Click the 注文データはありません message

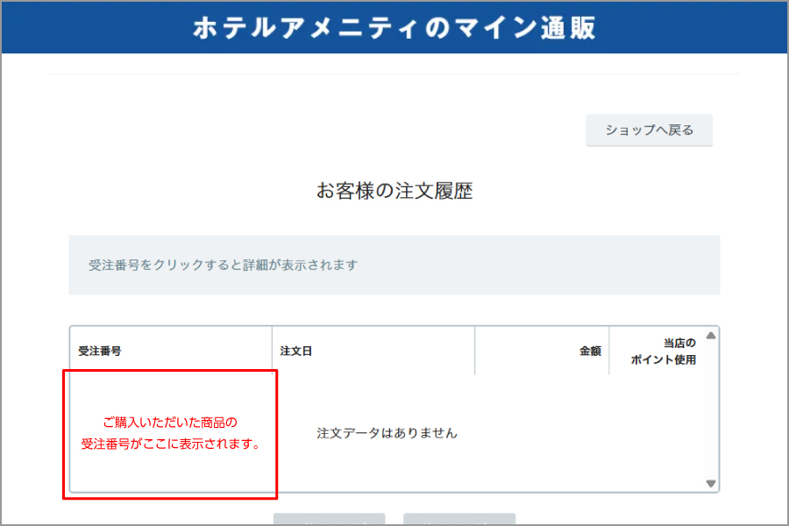[387, 433]
